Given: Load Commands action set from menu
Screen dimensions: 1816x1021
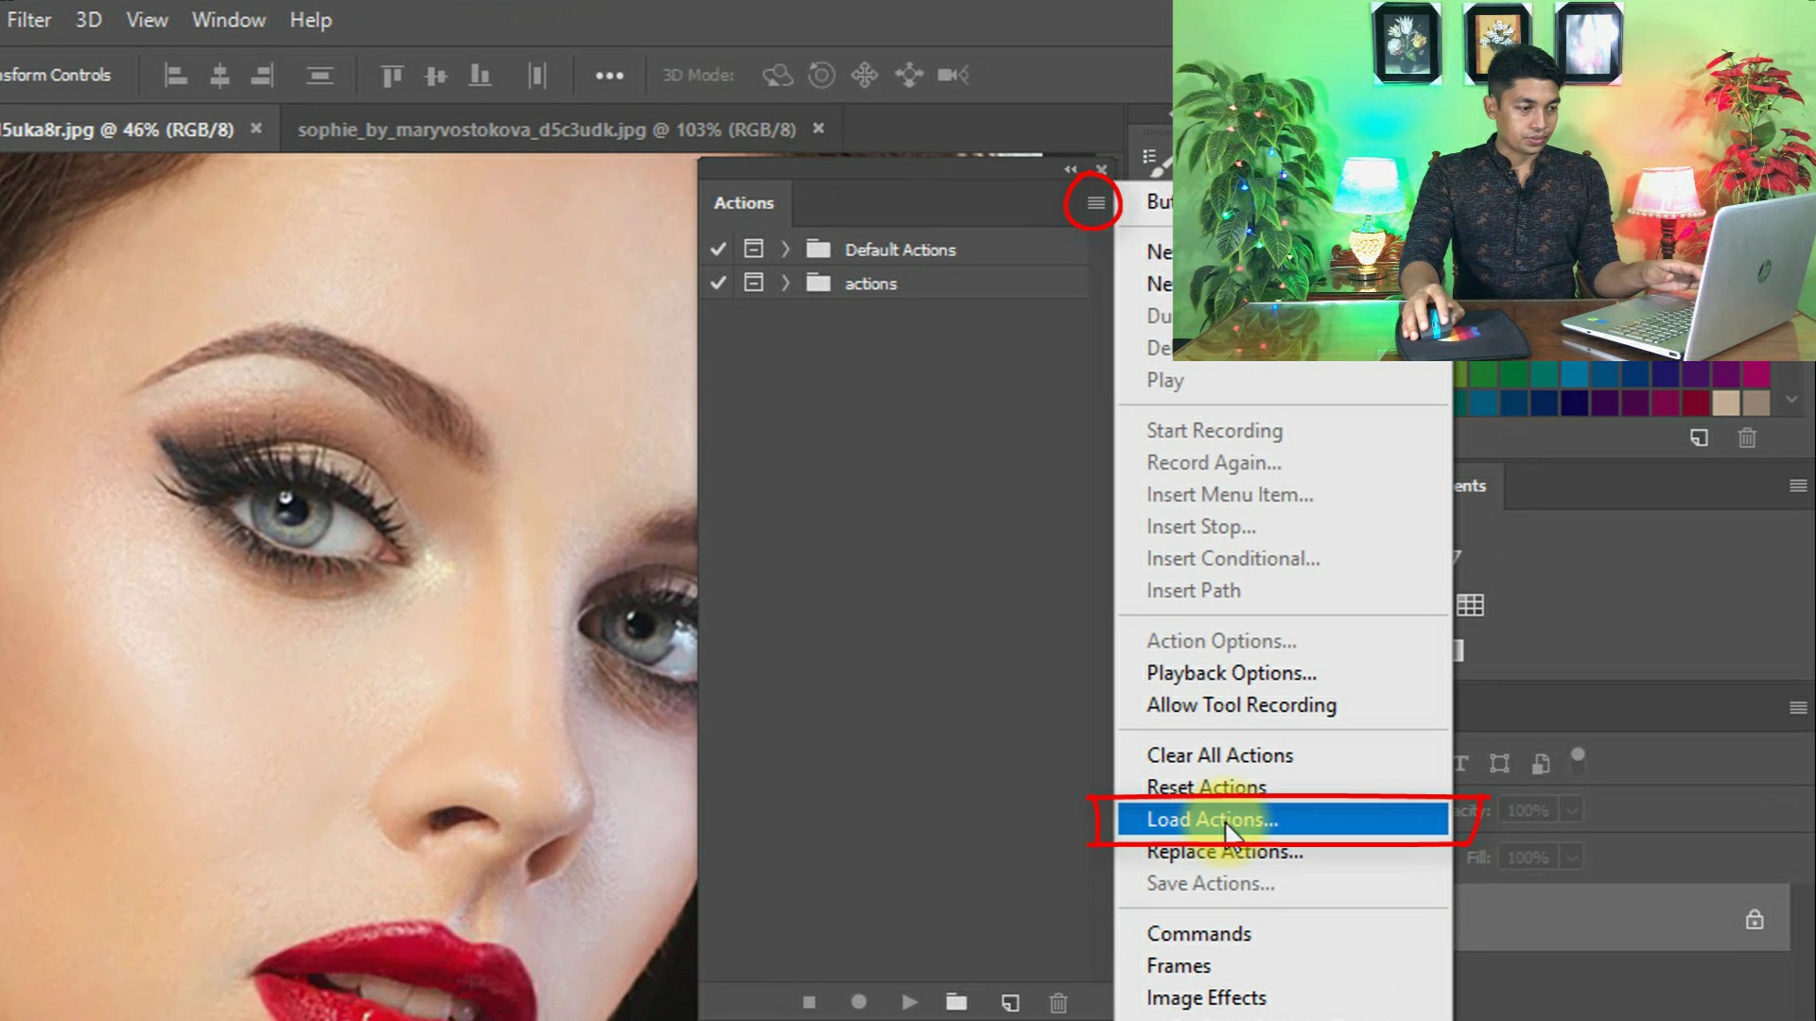Looking at the screenshot, I should (1283, 934).
